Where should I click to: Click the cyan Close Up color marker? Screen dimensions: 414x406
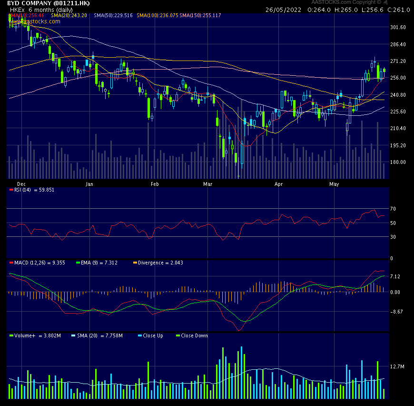(140, 335)
